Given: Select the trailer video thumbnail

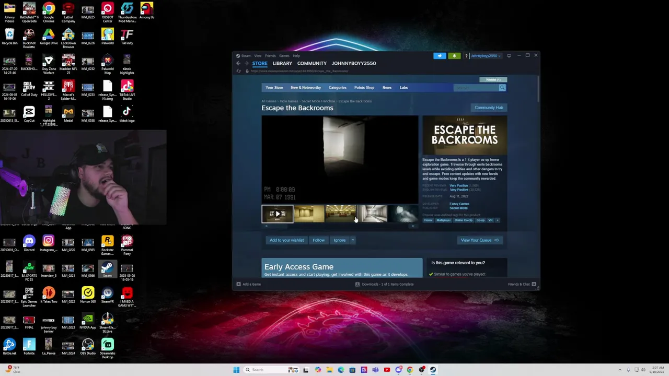Looking at the screenshot, I should 277,214.
